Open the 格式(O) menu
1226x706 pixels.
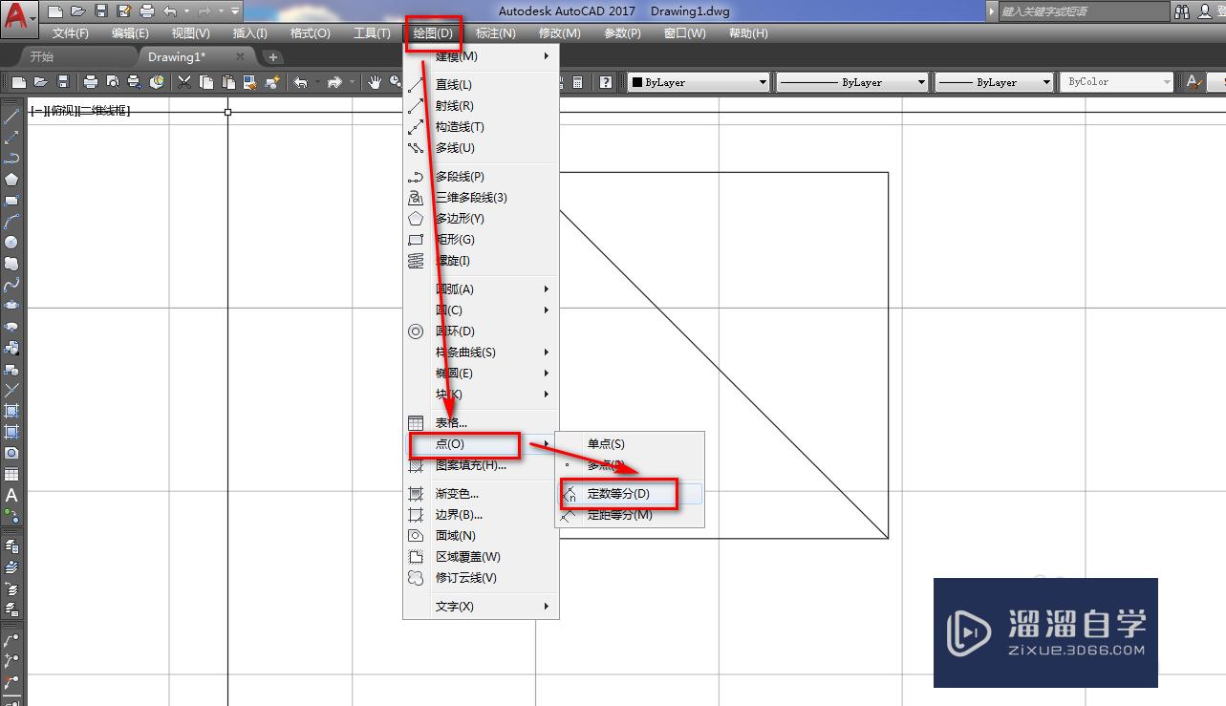point(310,33)
